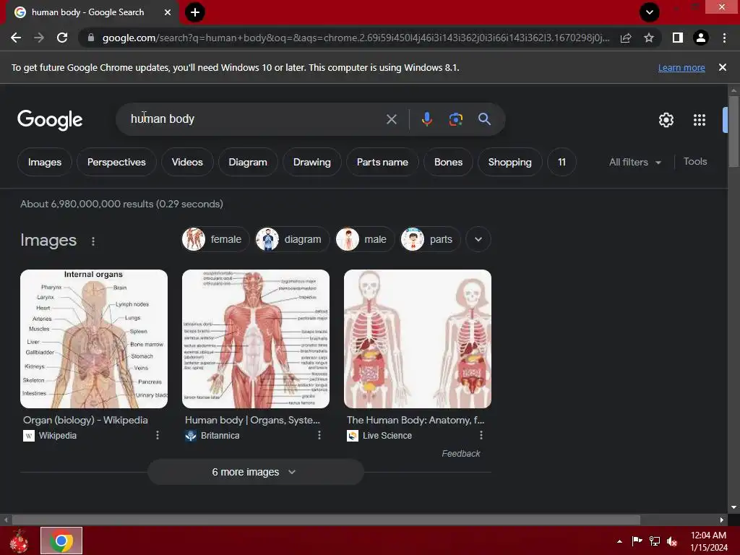Screen dimensions: 740x555
Task: Open options menu for Live Science result
Action: [x=481, y=435]
